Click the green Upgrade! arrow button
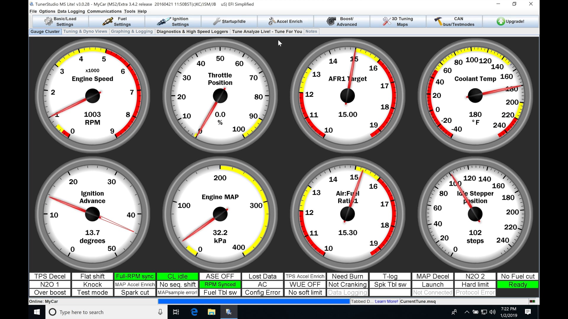This screenshot has height=319, width=568. [510, 21]
